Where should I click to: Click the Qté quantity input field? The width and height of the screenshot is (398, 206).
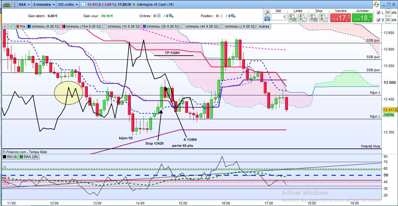(279, 17)
